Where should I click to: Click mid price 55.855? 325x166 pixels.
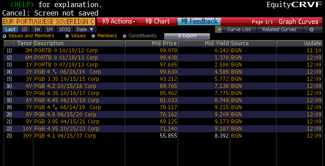click(x=169, y=136)
